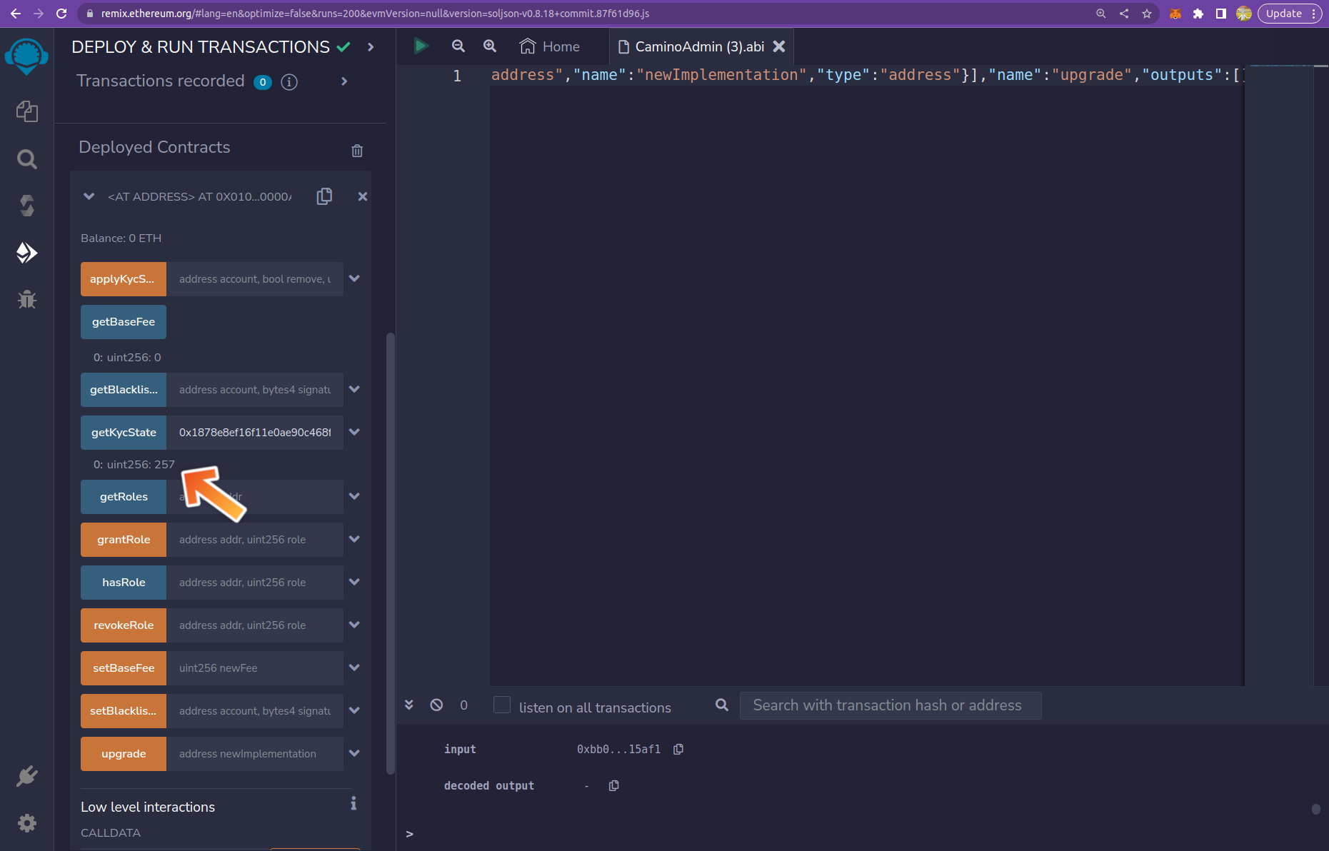Click the trash icon for Deployed Contracts
Image resolution: width=1329 pixels, height=851 pixels.
(357, 151)
